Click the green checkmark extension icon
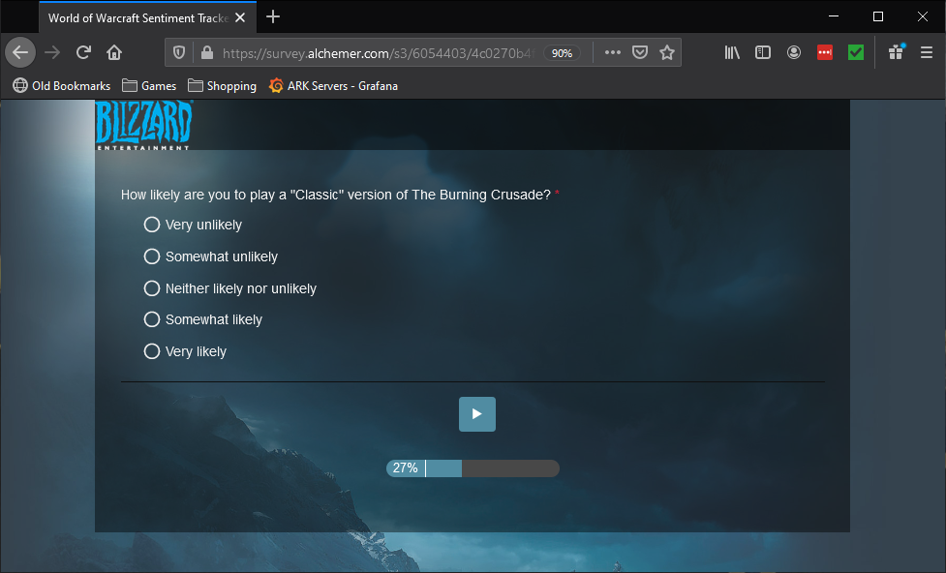The width and height of the screenshot is (946, 573). coord(856,53)
